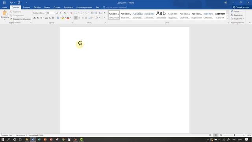Select the Строгий (Strong) style

click(220, 15)
